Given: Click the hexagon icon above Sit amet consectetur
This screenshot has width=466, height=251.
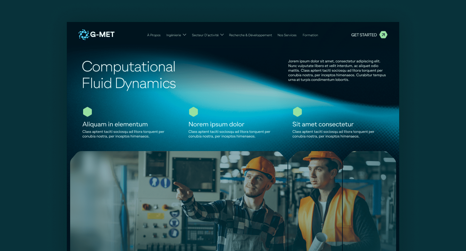Looking at the screenshot, I should (x=297, y=112).
